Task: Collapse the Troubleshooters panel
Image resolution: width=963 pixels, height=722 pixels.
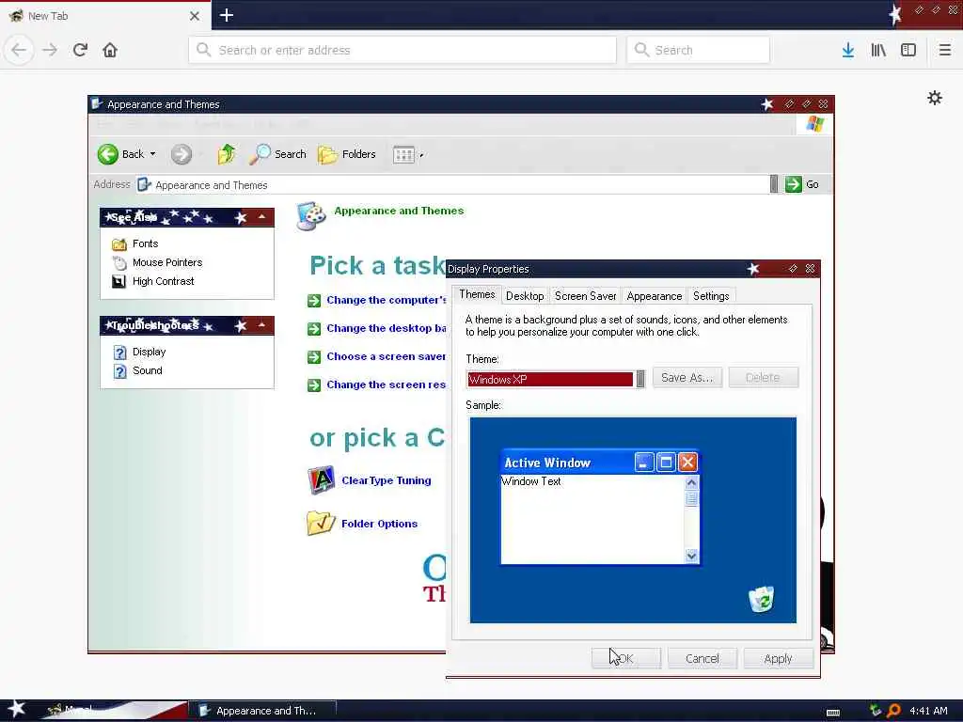Action: (262, 324)
